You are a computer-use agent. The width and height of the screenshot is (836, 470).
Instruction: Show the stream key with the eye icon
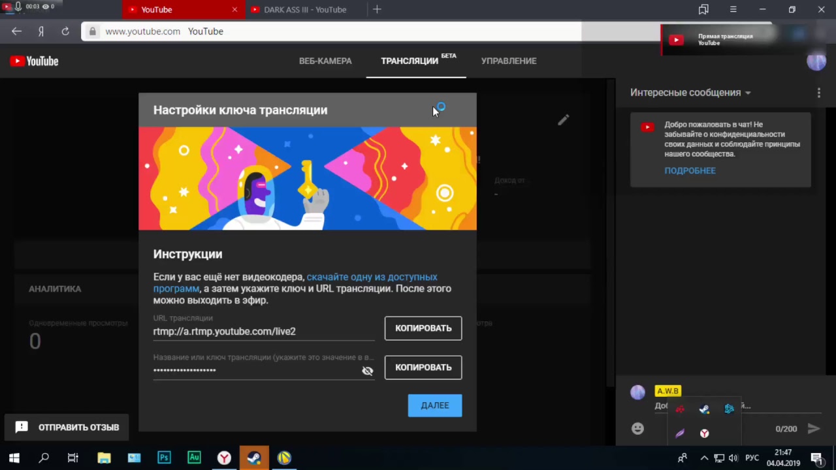pyautogui.click(x=368, y=371)
